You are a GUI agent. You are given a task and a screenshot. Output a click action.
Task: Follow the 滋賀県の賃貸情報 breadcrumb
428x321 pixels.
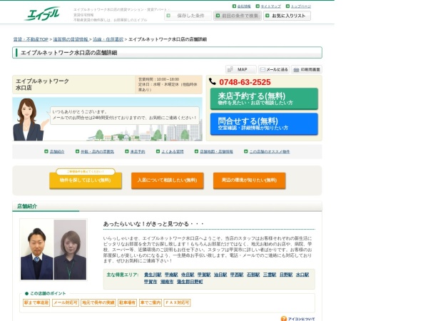pyautogui.click(x=71, y=39)
